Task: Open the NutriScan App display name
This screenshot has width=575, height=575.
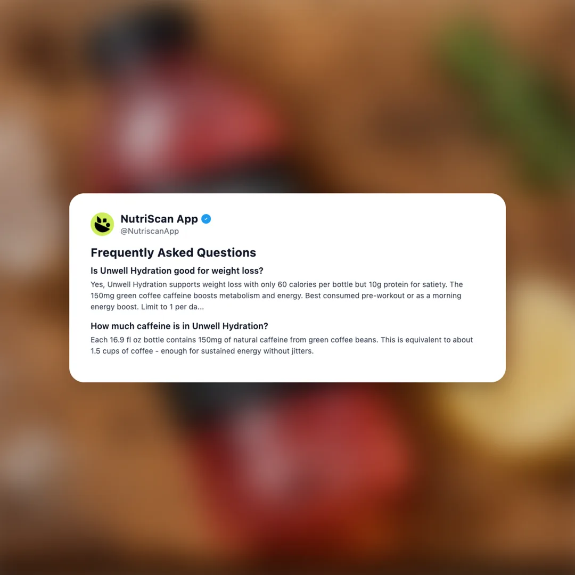Action: coord(159,219)
